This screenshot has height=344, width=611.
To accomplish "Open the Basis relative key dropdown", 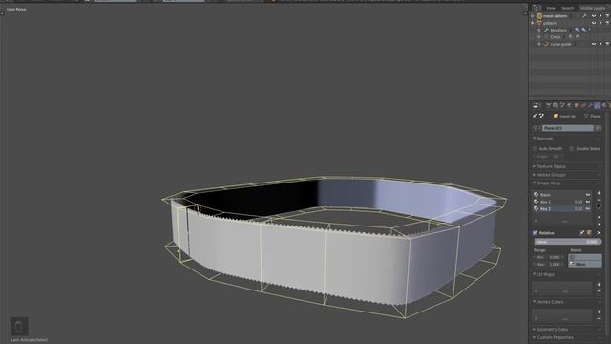I will (585, 264).
